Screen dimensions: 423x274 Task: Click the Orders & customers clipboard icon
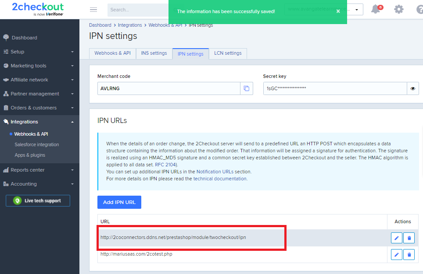pyautogui.click(x=6, y=108)
